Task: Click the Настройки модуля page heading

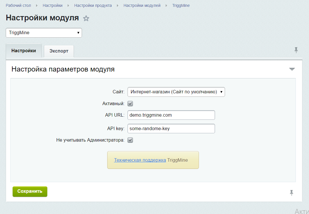Action: [42, 18]
